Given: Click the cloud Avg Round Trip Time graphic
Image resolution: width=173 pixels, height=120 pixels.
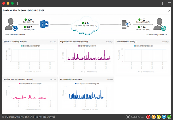Looking at the screenshot, I should pyautogui.click(x=85, y=25).
